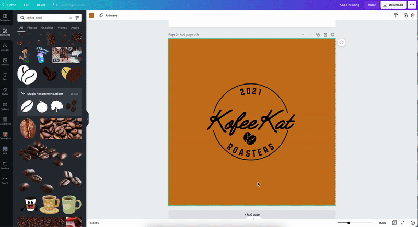Image resolution: width=418 pixels, height=227 pixels.
Task: Move page up with the chevron arrow
Action: [303, 35]
